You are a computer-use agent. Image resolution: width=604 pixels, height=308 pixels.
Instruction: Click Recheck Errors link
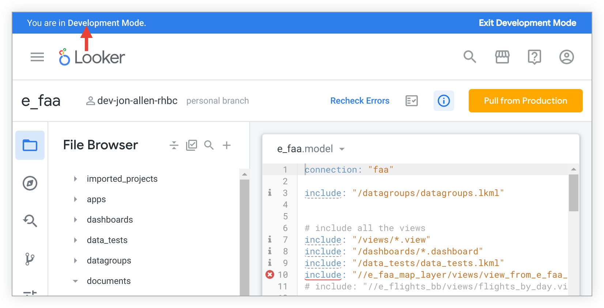360,101
